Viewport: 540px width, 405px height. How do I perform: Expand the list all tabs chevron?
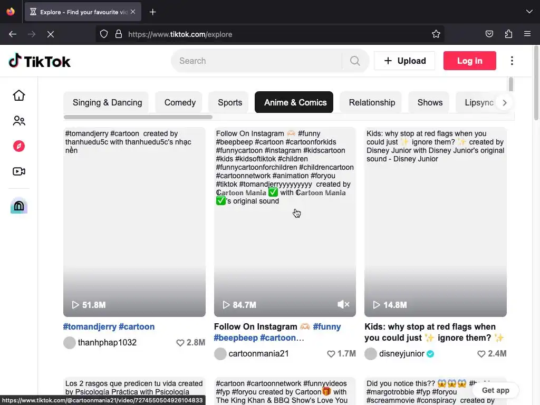coord(529,12)
